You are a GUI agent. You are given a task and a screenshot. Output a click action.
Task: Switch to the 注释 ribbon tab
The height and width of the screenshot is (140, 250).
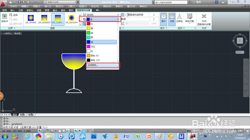[20, 10]
